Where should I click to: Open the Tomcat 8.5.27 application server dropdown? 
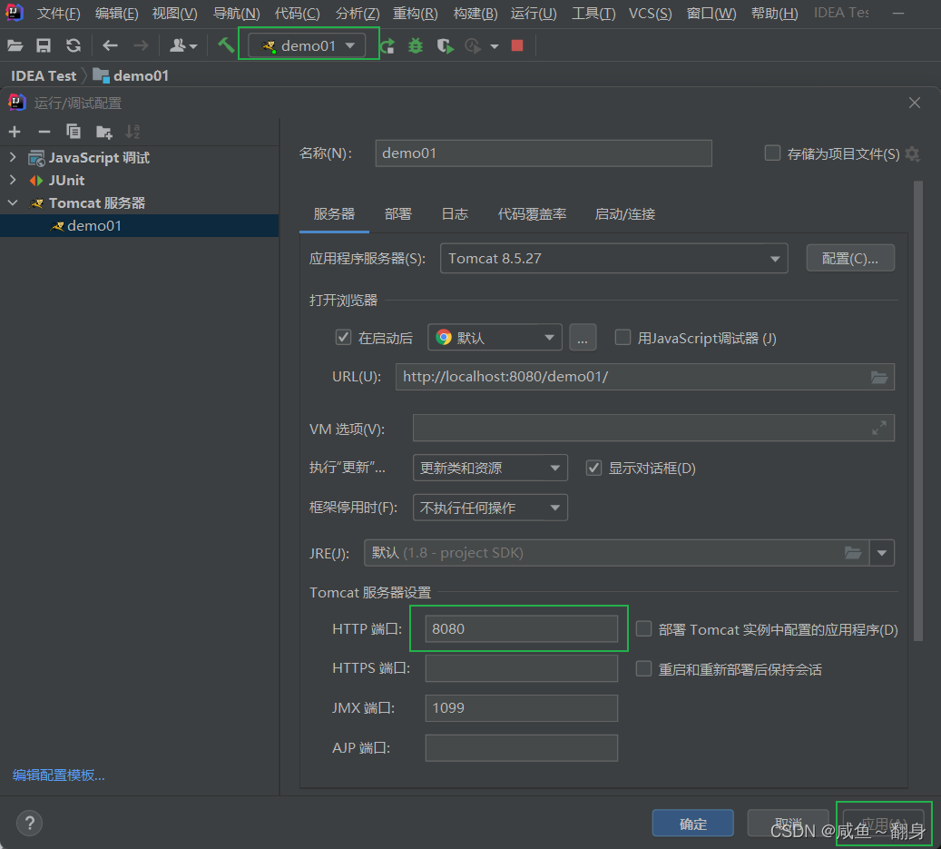click(613, 258)
